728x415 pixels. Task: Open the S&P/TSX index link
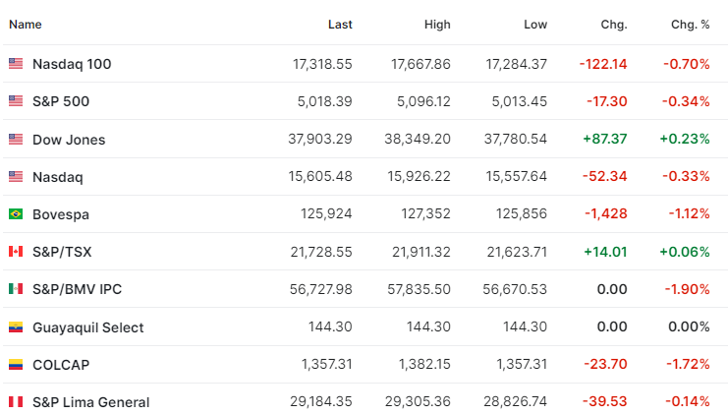tap(62, 252)
